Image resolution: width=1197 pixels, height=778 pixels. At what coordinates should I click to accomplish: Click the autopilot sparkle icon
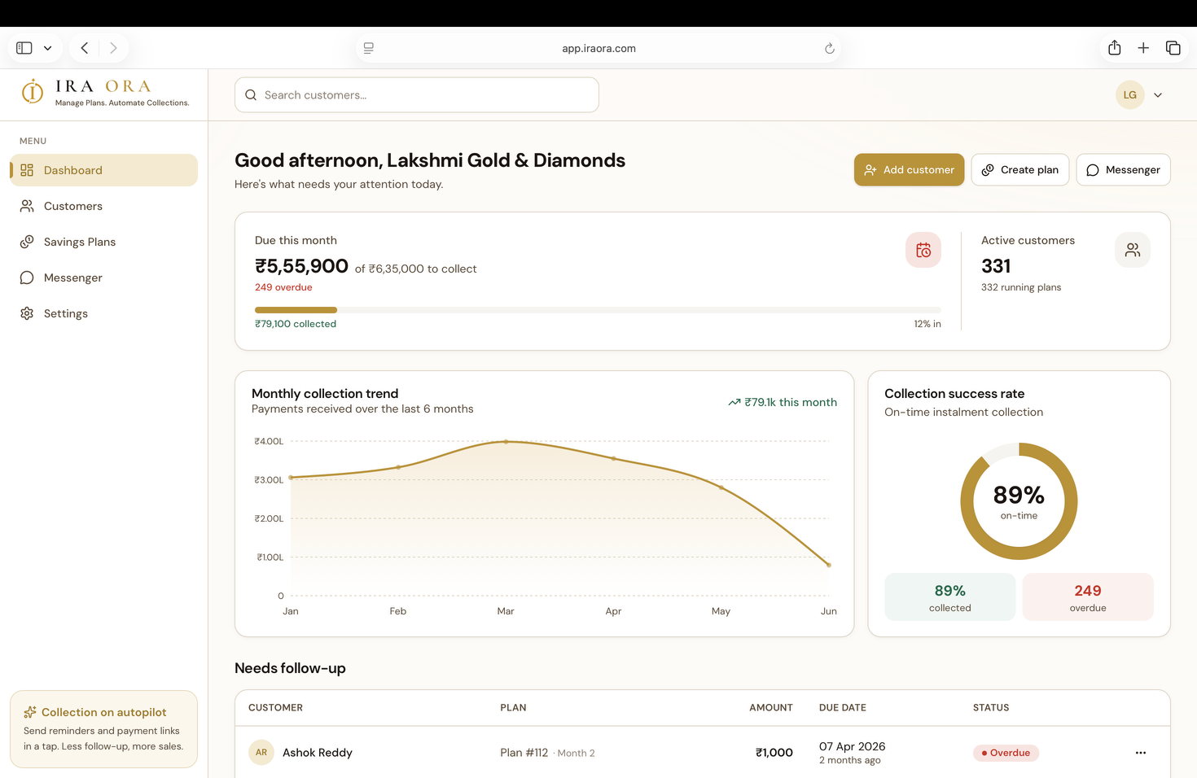[30, 712]
